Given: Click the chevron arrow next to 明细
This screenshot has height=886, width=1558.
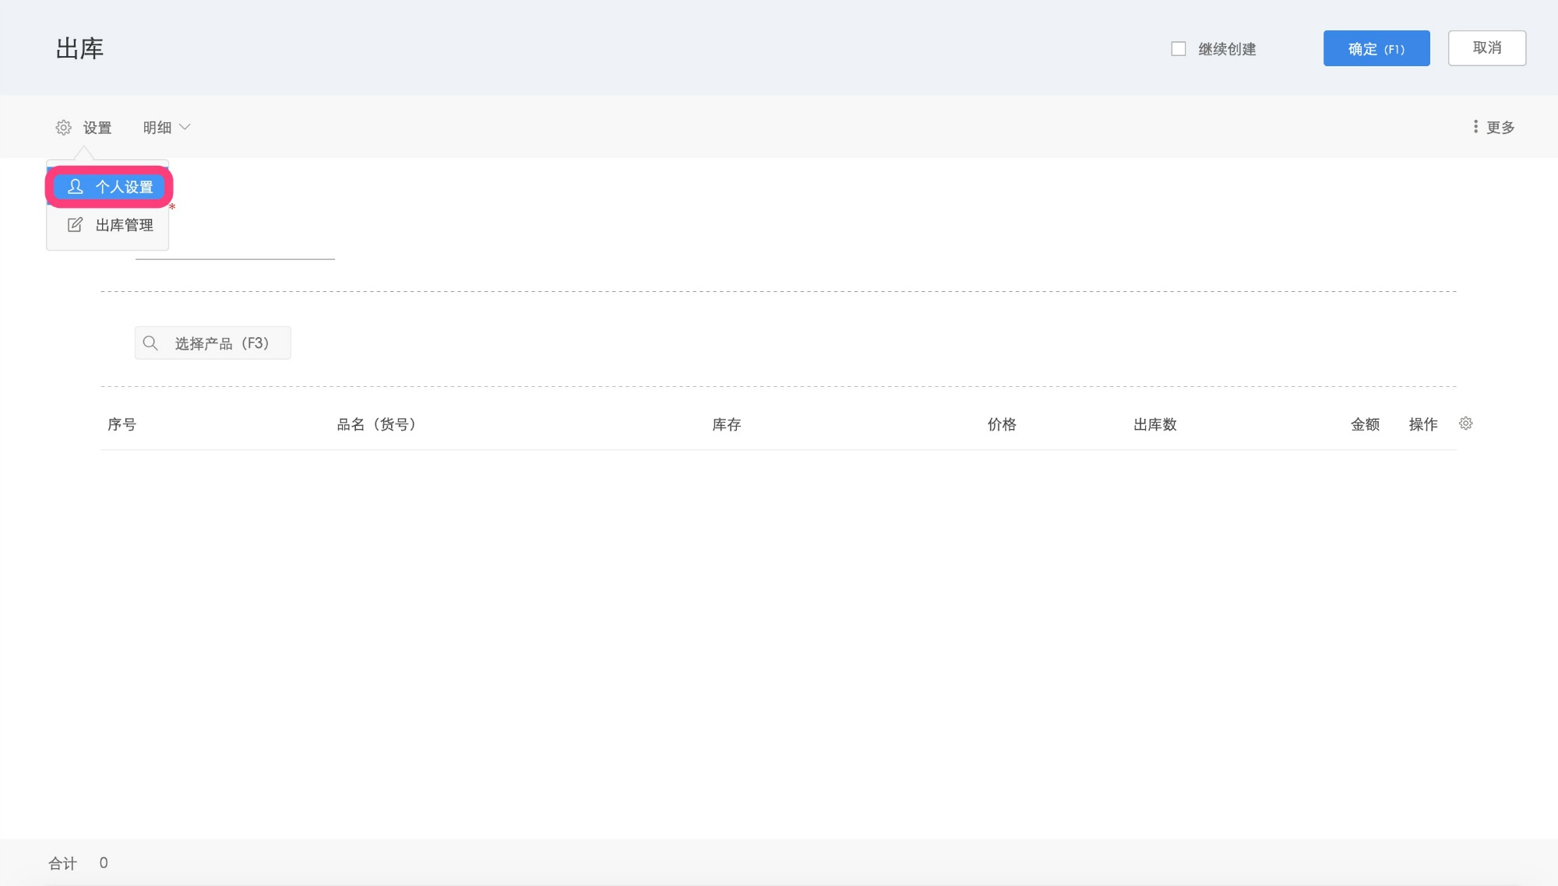Looking at the screenshot, I should [x=185, y=127].
